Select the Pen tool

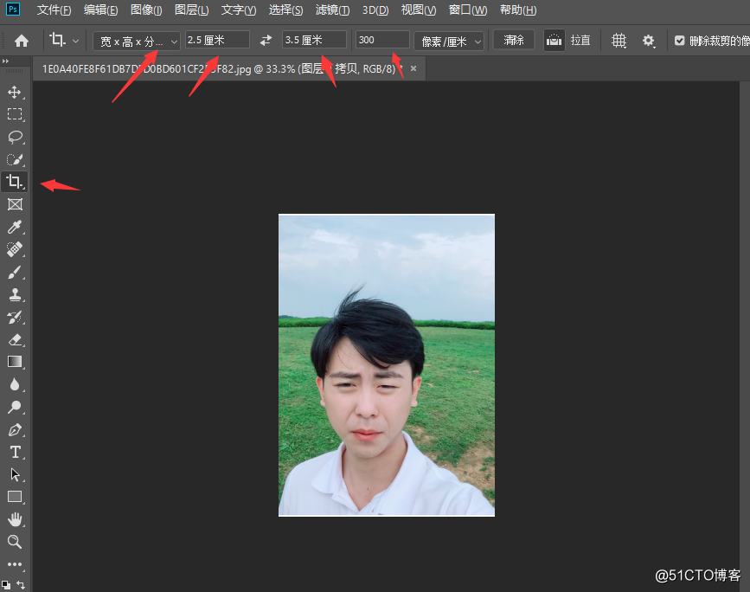click(15, 430)
